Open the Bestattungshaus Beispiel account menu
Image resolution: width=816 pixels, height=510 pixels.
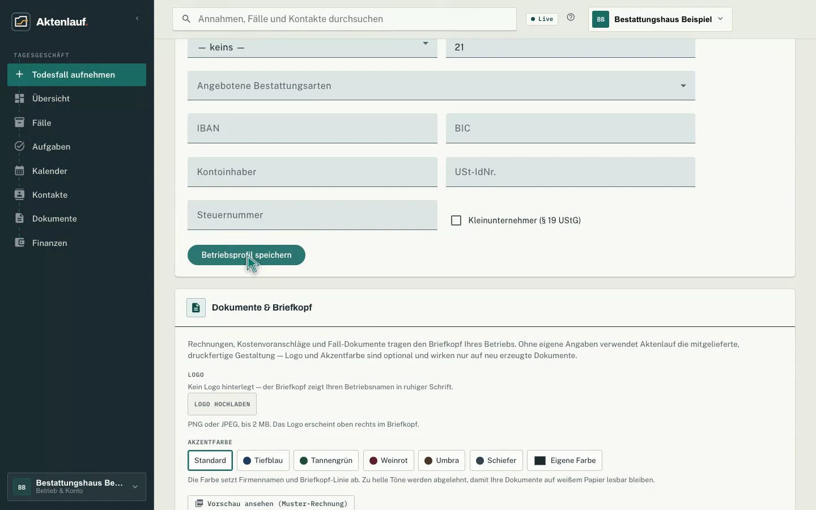(x=661, y=19)
